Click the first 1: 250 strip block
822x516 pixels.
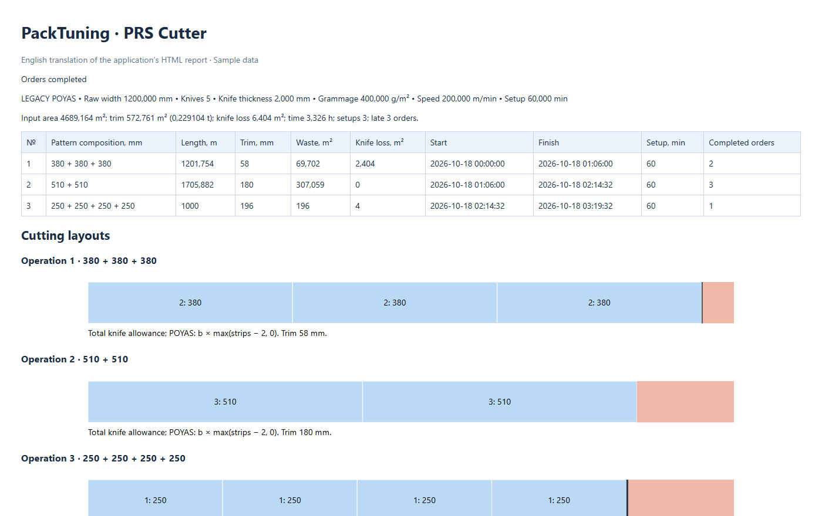156,500
